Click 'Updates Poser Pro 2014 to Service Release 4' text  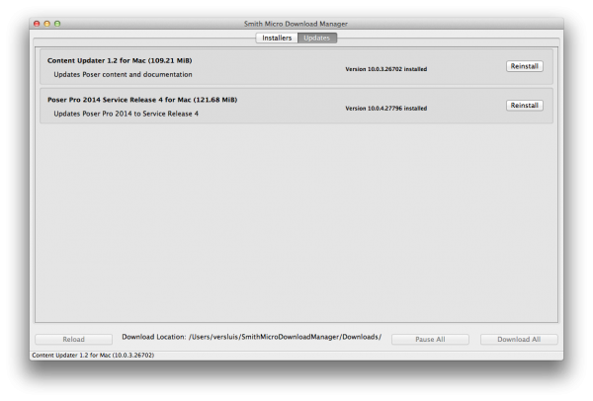[126, 114]
